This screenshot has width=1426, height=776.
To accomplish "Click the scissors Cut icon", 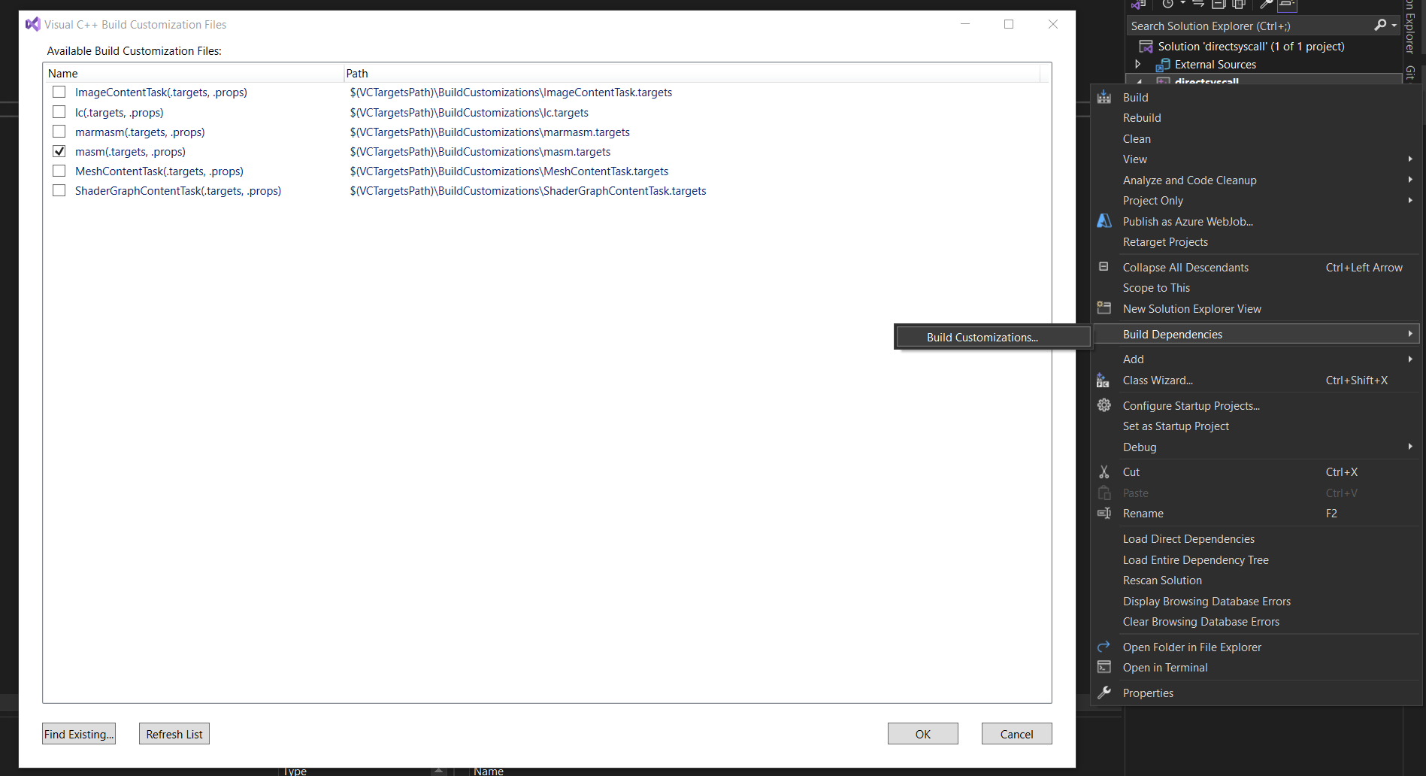I will click(x=1104, y=472).
